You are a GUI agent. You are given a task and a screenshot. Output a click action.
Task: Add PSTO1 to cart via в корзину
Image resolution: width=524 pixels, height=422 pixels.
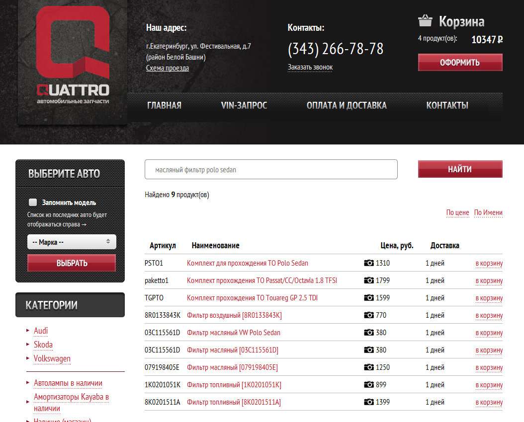coord(489,263)
